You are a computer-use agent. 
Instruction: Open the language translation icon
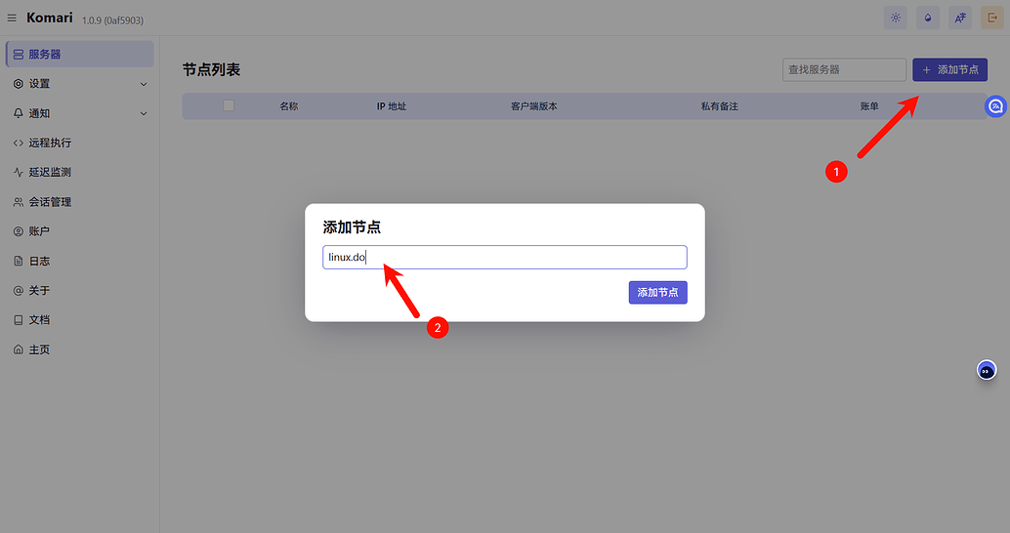[959, 18]
